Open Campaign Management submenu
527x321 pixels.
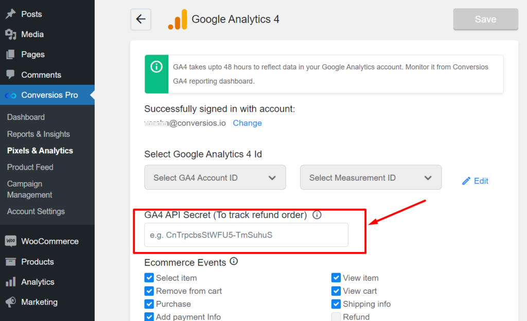tap(29, 189)
